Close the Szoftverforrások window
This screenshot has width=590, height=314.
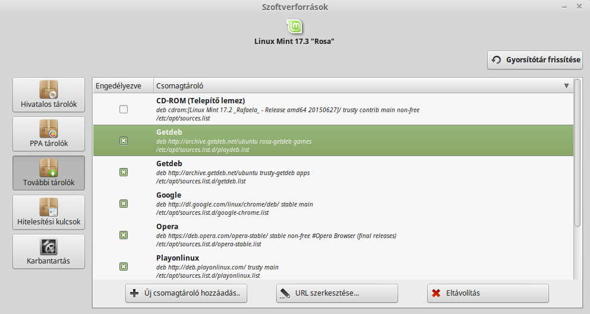(x=579, y=7)
